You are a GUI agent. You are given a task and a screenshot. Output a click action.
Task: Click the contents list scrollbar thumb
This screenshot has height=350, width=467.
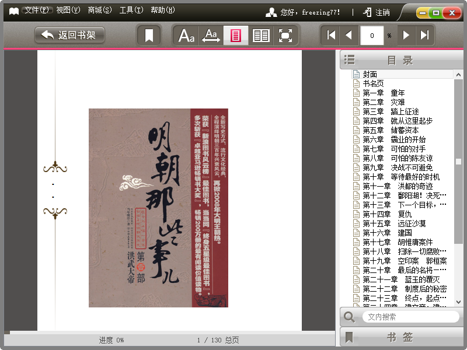pyautogui.click(x=458, y=162)
